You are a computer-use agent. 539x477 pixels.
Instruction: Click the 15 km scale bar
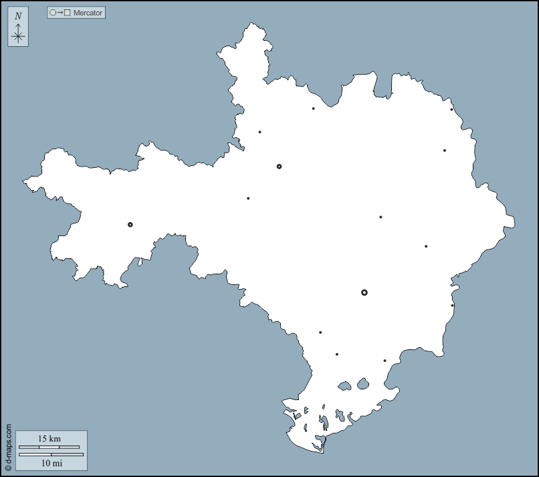49,447
